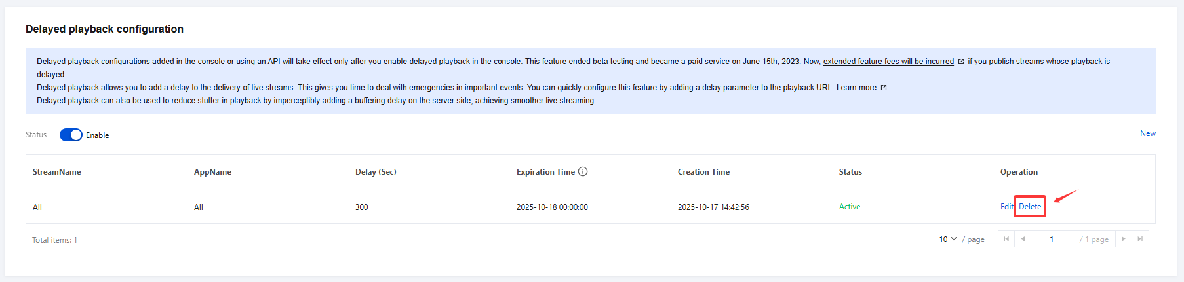Screen dimensions: 1184x282
Task: Open the extended feature fees link
Action: pos(888,62)
